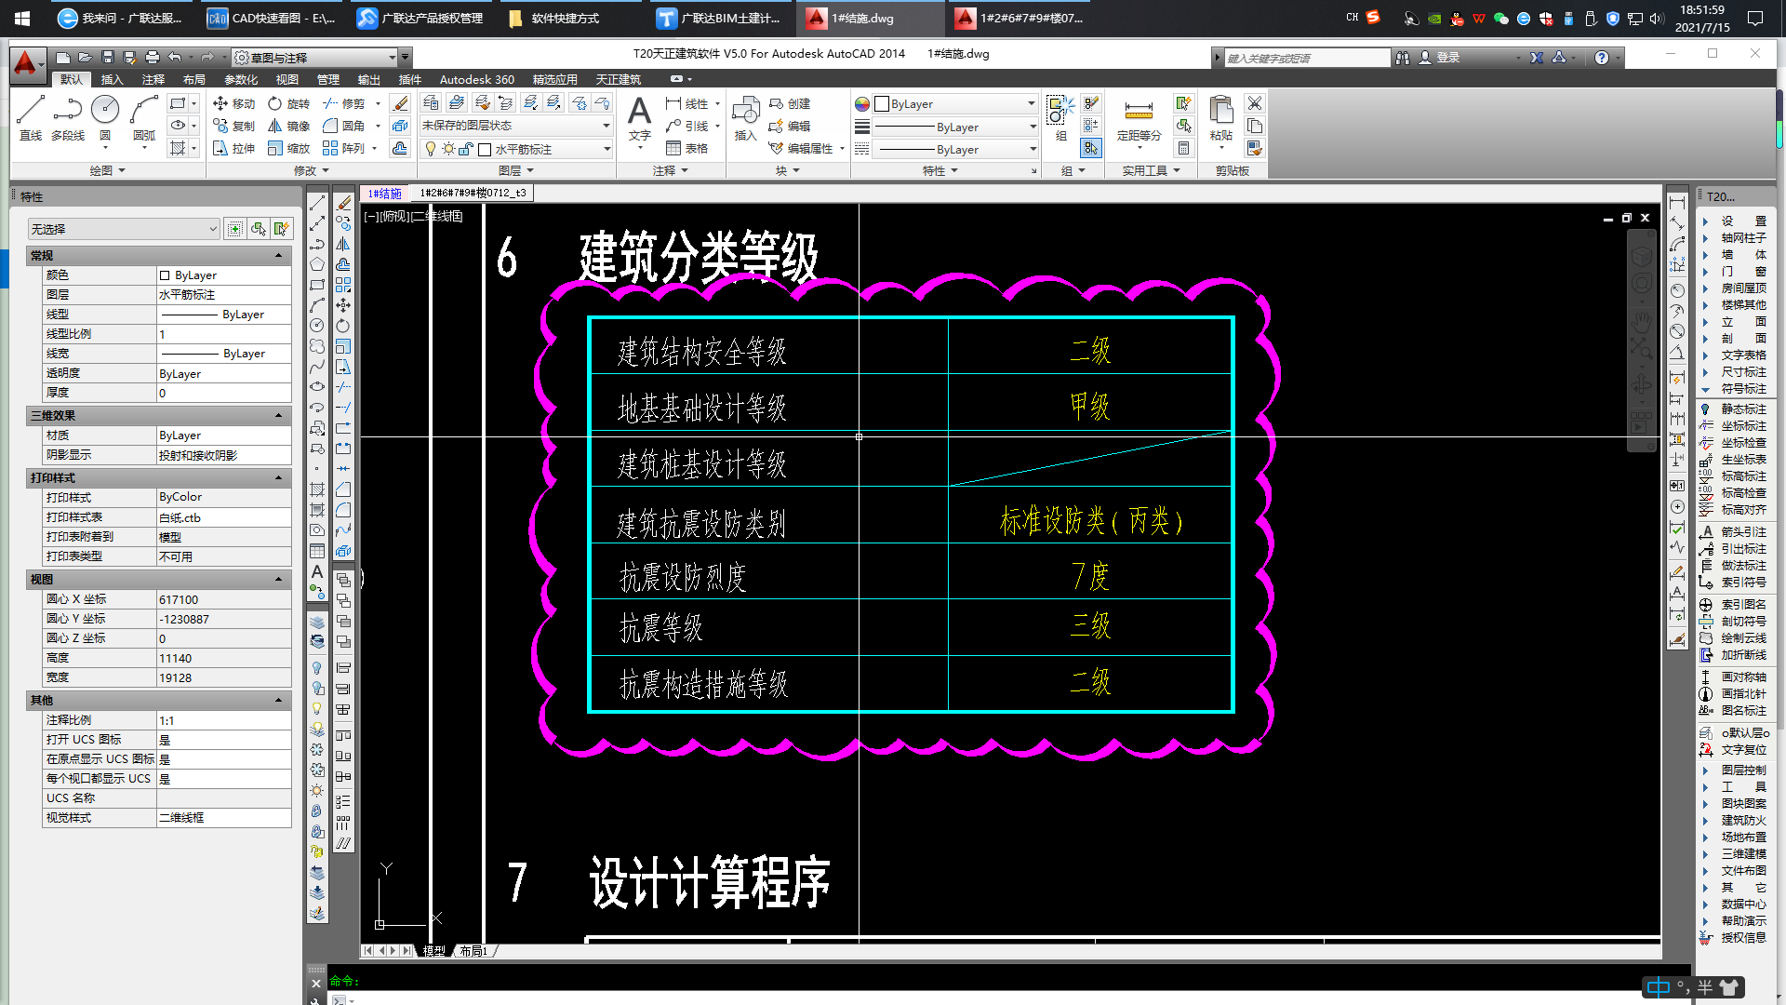Select the 多段线 polyline tool

pyautogui.click(x=67, y=118)
